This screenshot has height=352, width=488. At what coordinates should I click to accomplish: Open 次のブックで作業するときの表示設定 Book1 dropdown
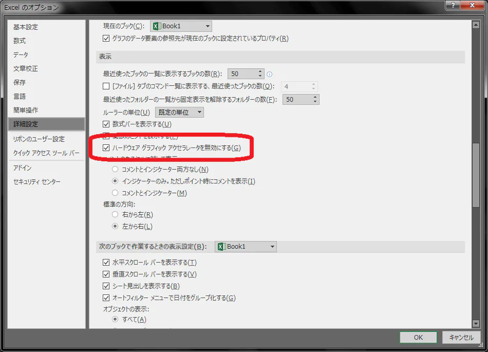(x=246, y=247)
